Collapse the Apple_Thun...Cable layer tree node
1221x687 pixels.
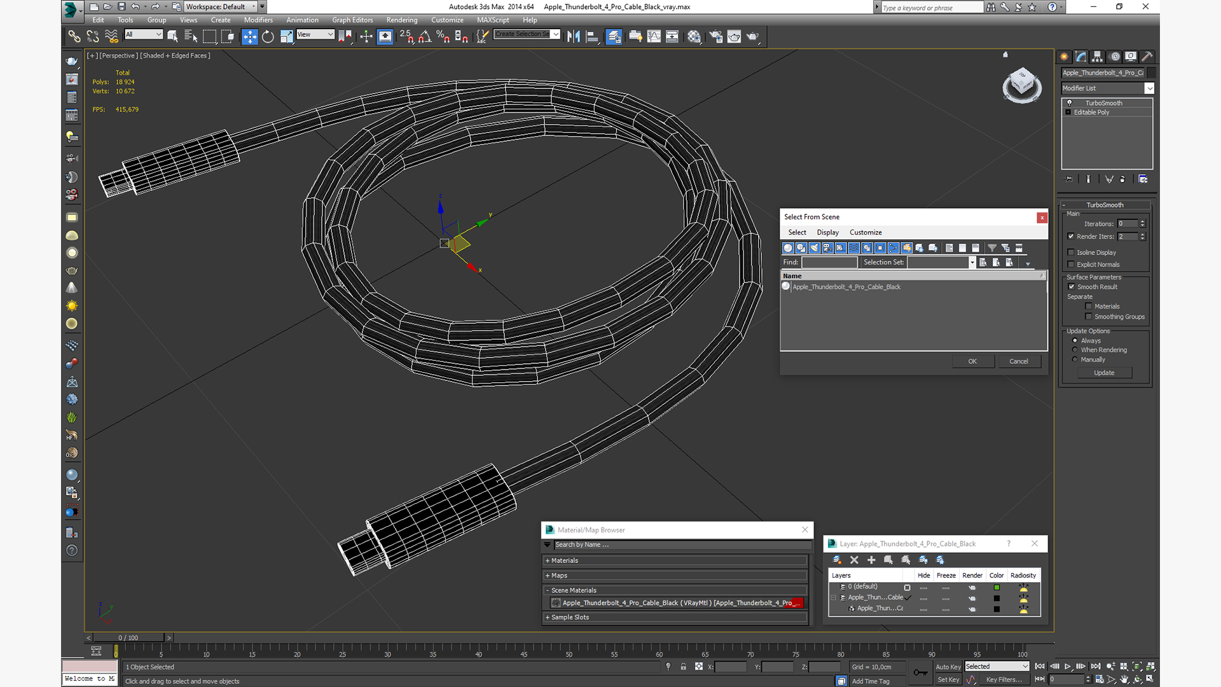click(834, 598)
